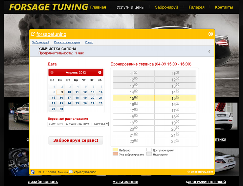Pick the selected 15:30 time slot

point(175,98)
